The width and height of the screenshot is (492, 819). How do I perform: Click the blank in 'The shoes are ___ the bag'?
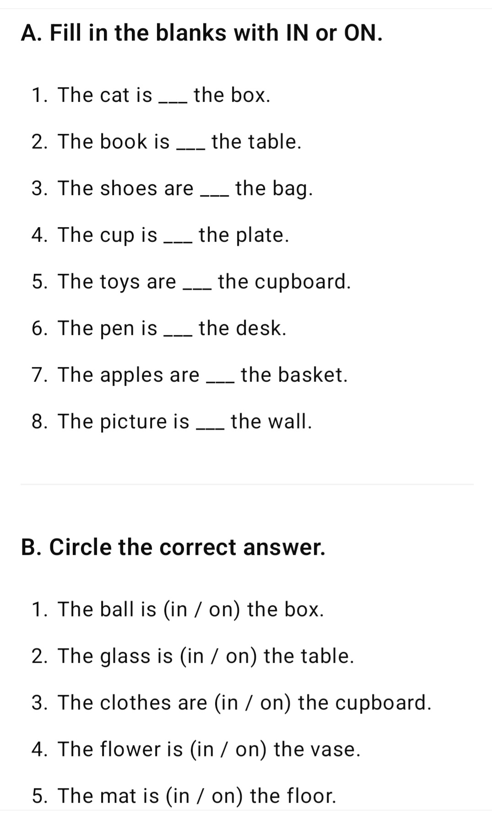(215, 195)
